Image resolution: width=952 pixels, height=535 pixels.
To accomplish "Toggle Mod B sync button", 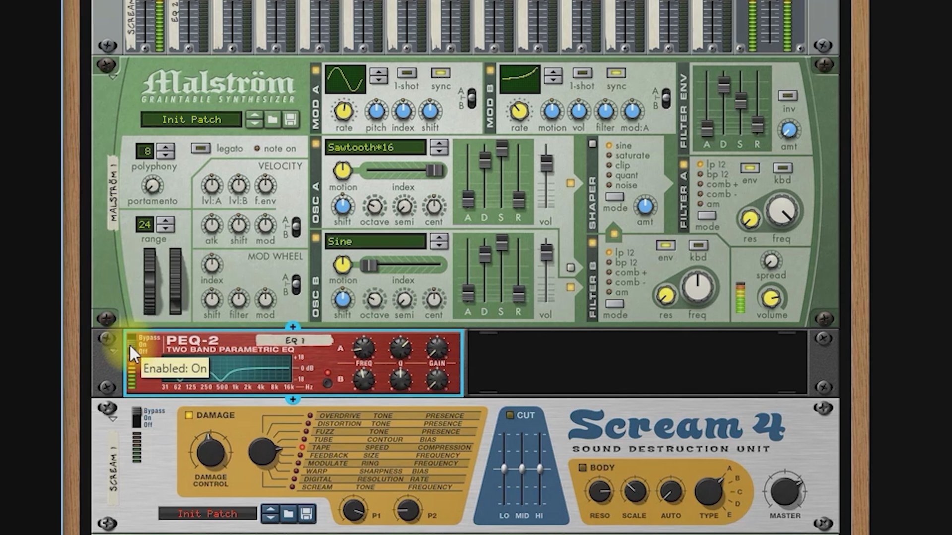I will click(616, 73).
